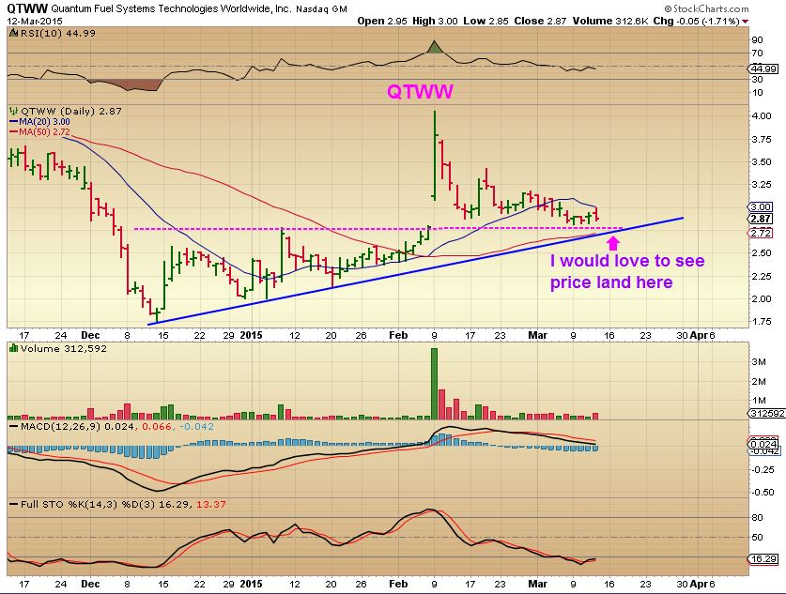Click the bold 2.87 last-price axis tag
The height and width of the screenshot is (594, 786).
[761, 219]
